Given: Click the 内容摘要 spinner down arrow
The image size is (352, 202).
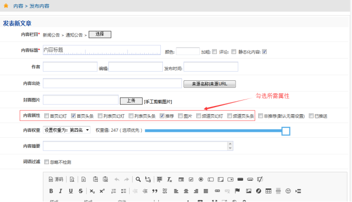Looking at the screenshot, I should (230, 148).
